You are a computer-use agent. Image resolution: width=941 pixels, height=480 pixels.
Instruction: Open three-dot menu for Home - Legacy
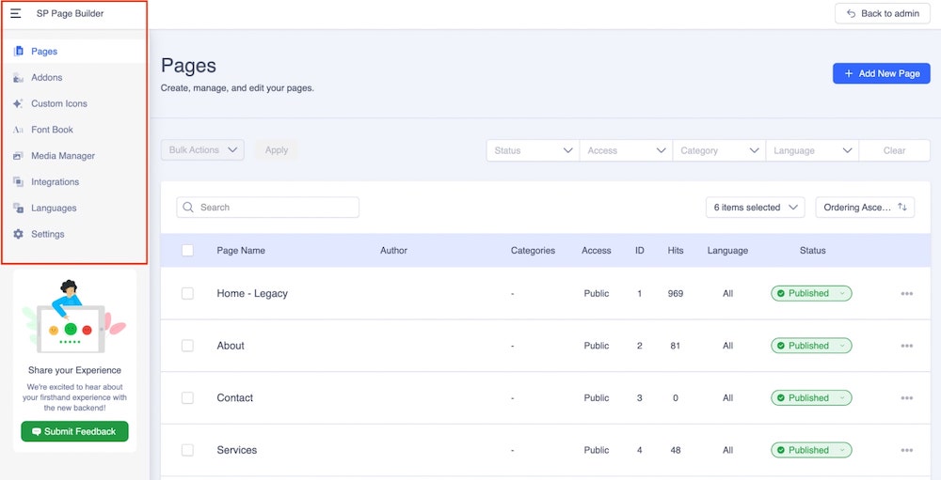point(906,294)
